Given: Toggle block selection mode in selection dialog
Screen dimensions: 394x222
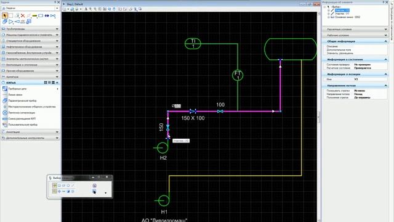Looking at the screenshot, I should coord(59,186).
